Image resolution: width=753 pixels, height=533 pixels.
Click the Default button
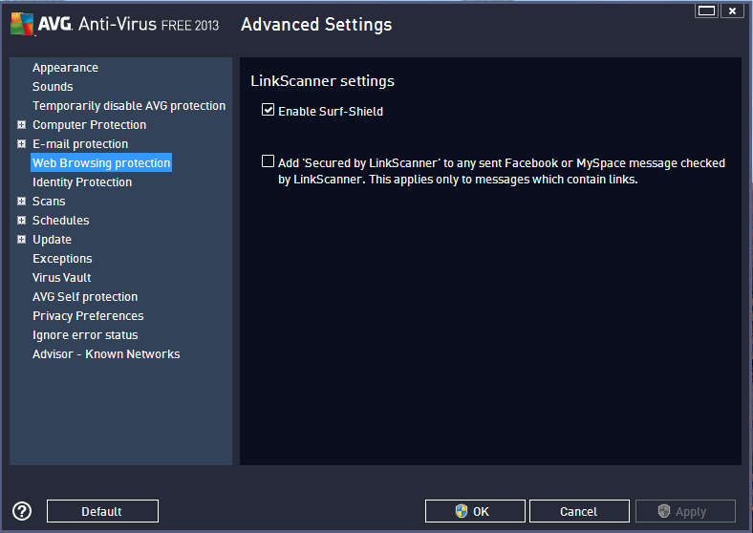click(x=103, y=511)
